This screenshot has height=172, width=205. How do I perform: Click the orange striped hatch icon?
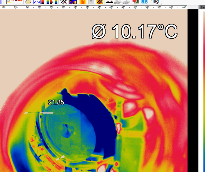100,2
